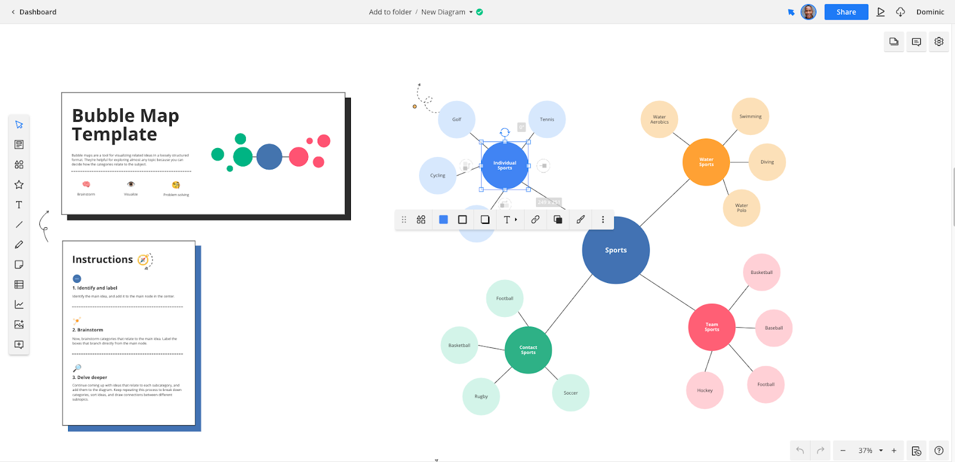Click the link icon in floating toolbar
Viewport: 955px width, 462px height.
coord(535,220)
